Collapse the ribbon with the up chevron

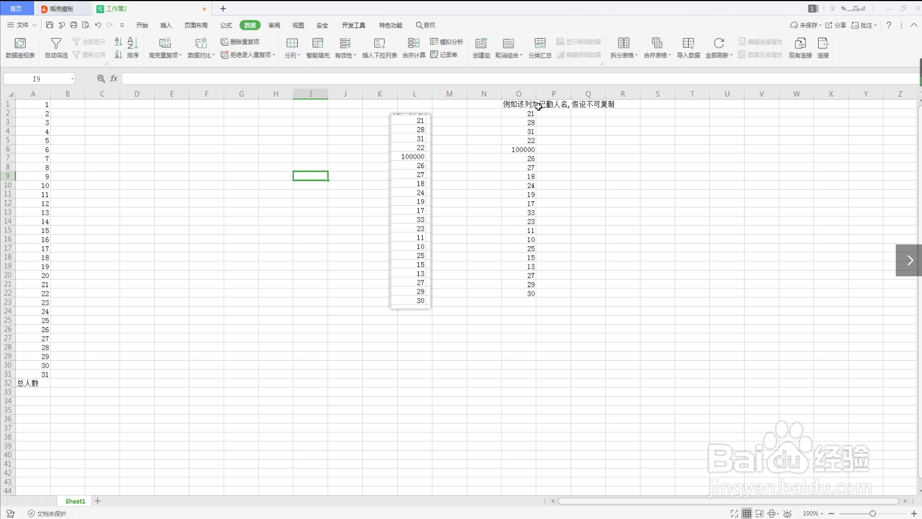tap(914, 25)
